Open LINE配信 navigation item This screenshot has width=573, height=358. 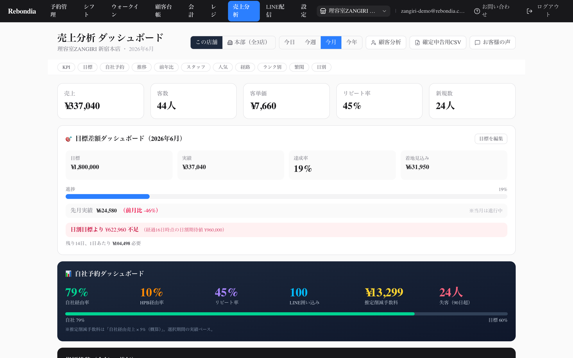click(275, 11)
